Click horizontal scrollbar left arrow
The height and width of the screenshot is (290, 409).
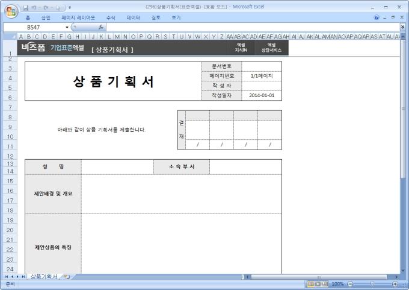point(248,277)
